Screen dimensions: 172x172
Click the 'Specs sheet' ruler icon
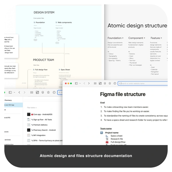(x=107, y=136)
